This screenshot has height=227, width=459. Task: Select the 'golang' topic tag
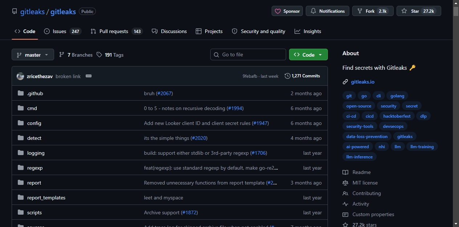tap(397, 96)
